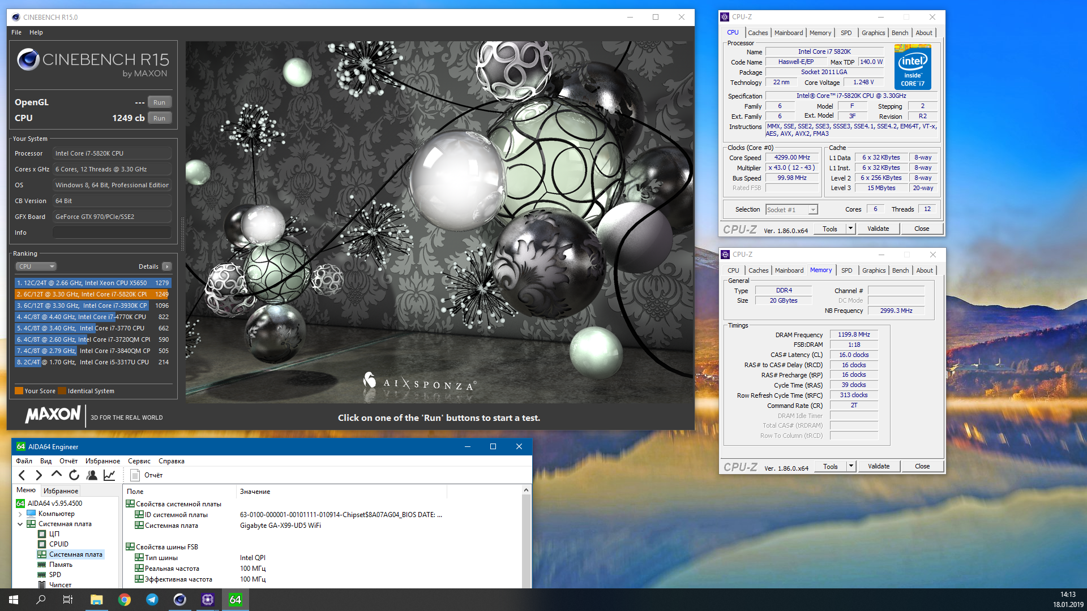1087x611 pixels.
Task: Refresh the AIDA64 page
Action: coord(74,475)
